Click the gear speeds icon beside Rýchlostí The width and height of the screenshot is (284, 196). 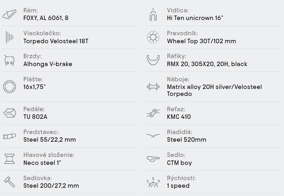[x=153, y=182]
